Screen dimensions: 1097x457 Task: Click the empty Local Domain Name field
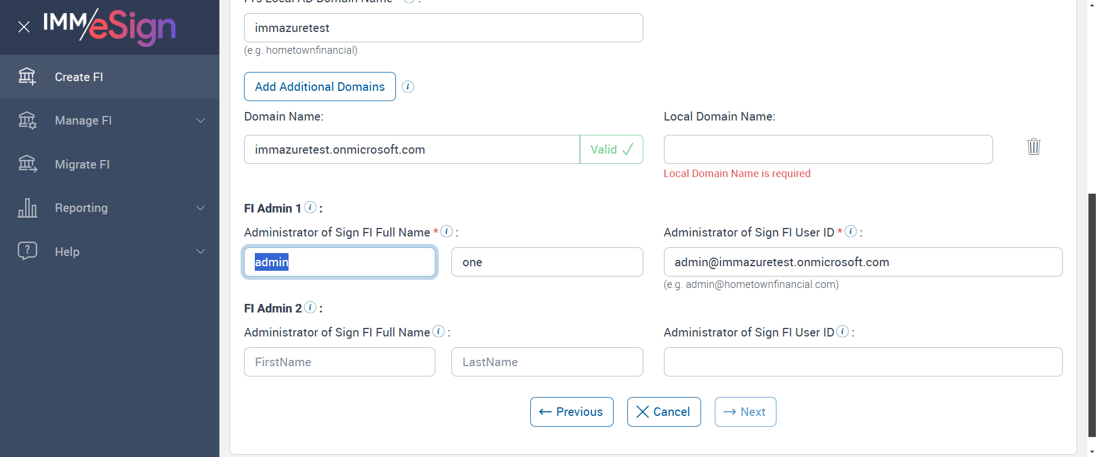click(x=828, y=150)
